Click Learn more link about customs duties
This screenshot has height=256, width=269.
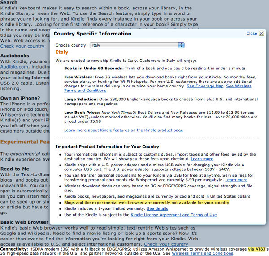202,159
